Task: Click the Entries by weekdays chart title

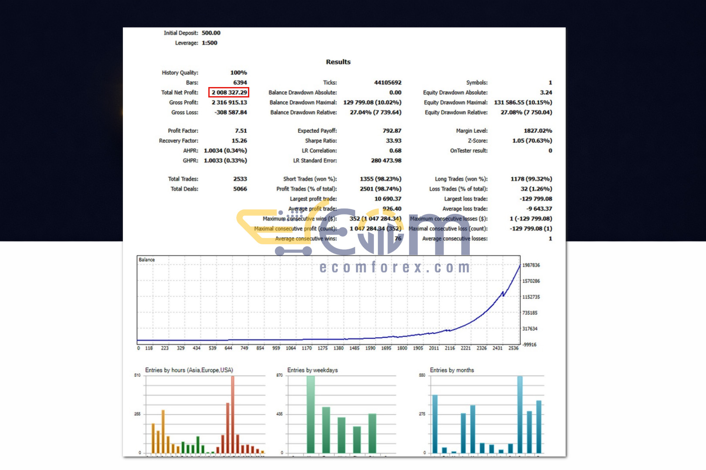Action: point(312,370)
